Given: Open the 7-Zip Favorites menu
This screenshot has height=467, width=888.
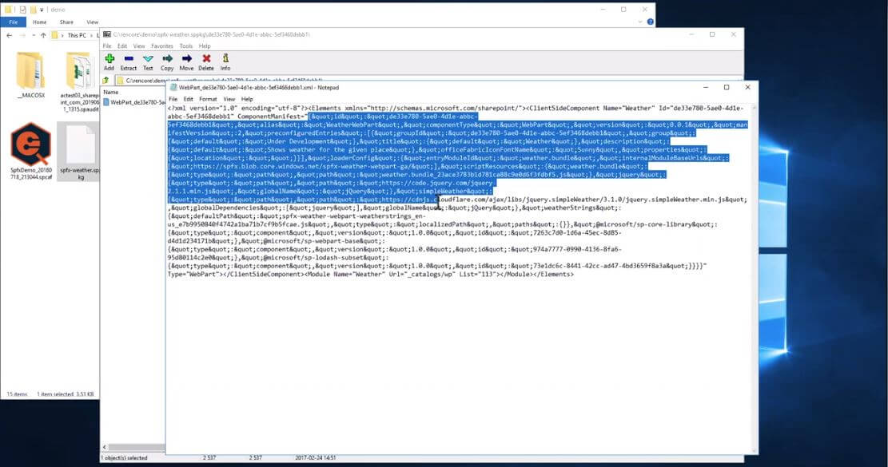Looking at the screenshot, I should (162, 46).
